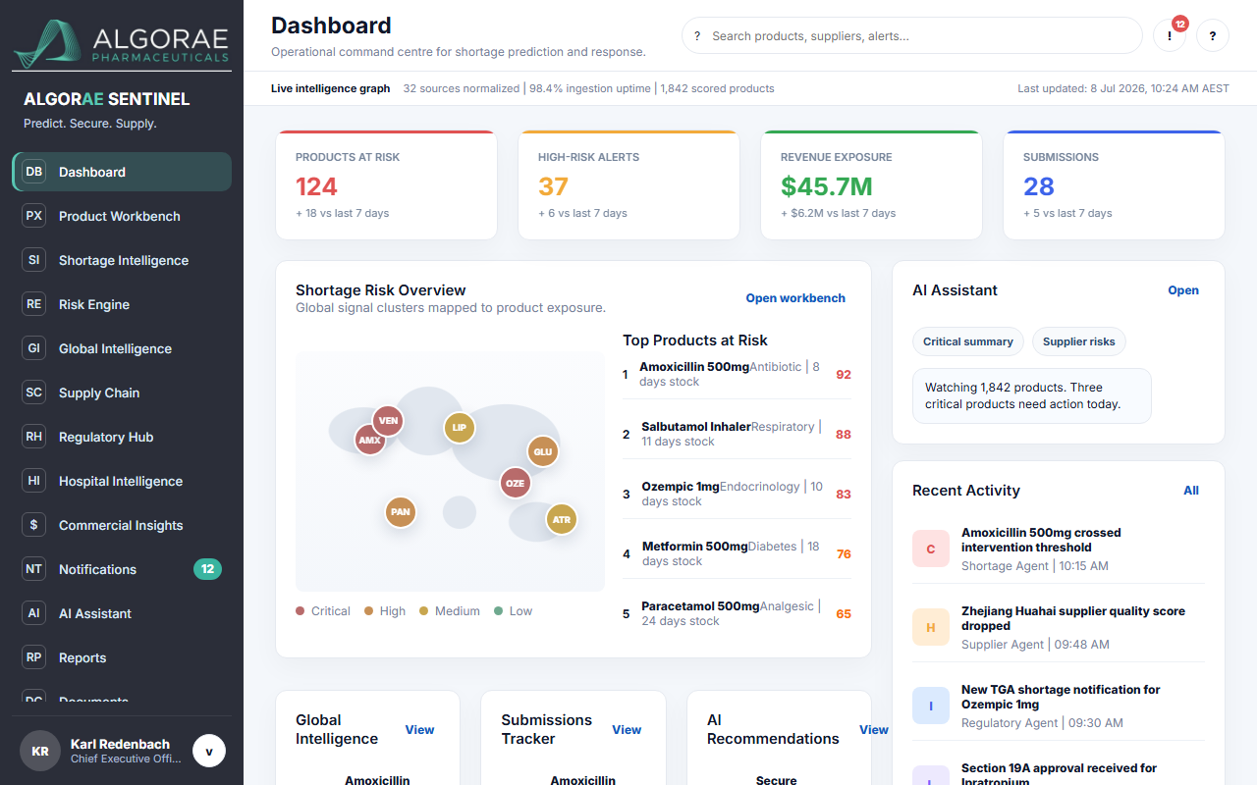This screenshot has width=1257, height=785.
Task: Click the VEN marker on the map
Action: coord(388,421)
